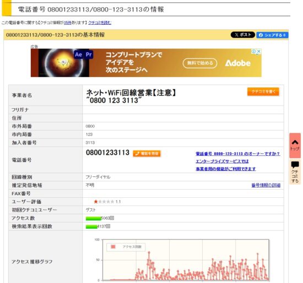Toggle アクセス回数 legend in graph
Screen dimensions: 303x283
(126, 247)
